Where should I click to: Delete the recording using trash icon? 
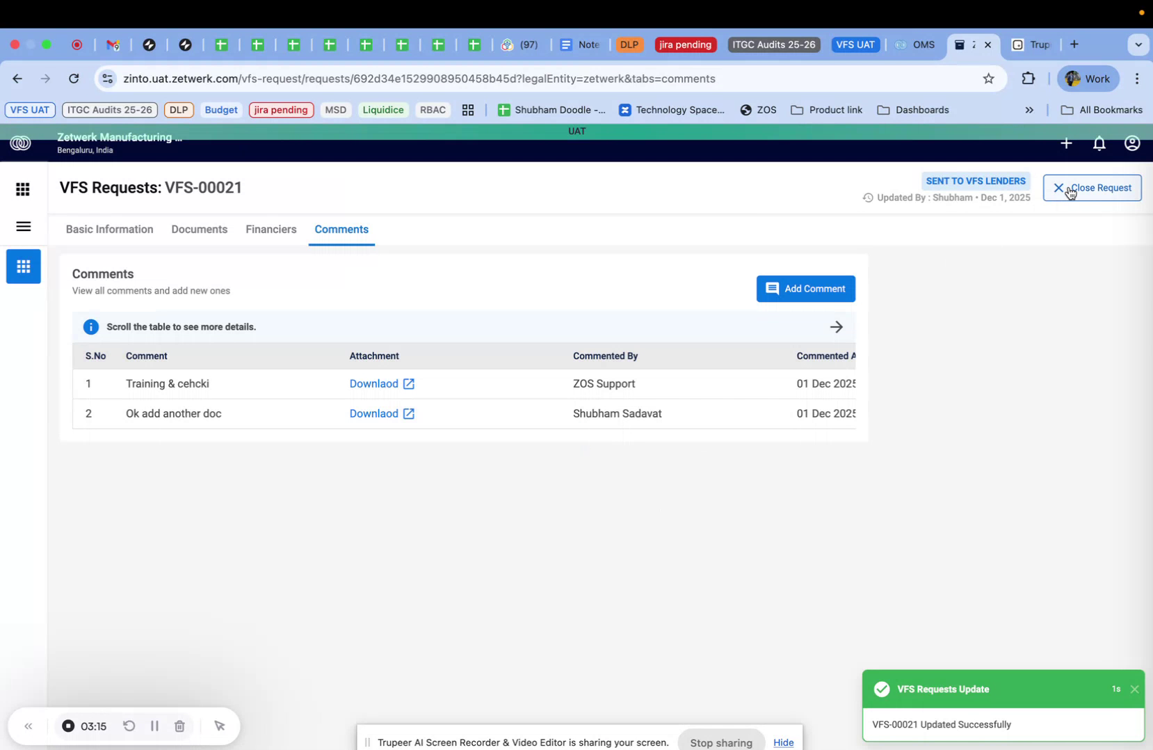179,726
